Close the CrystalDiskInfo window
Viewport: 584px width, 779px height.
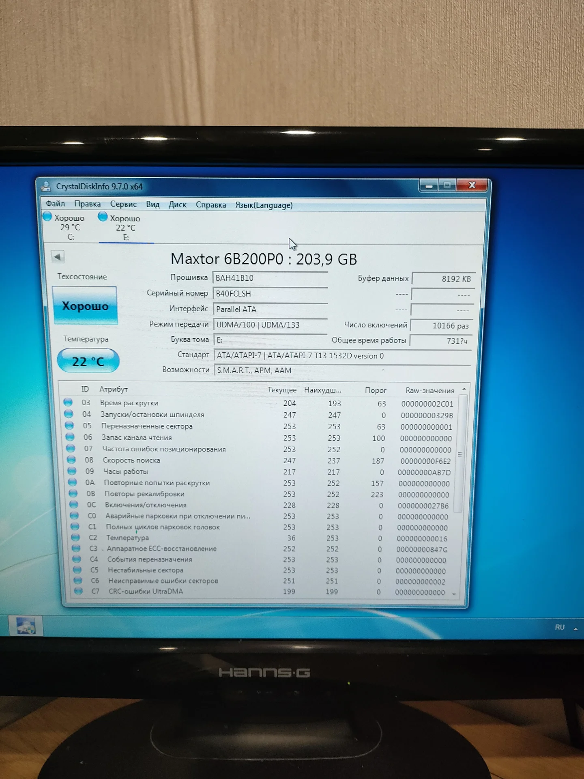click(x=472, y=185)
